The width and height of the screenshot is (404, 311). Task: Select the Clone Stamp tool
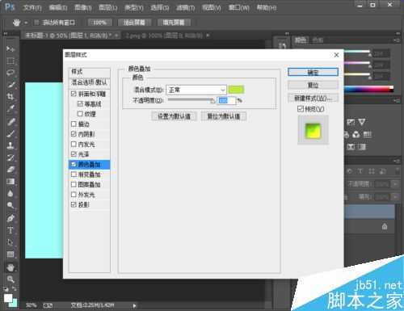[x=11, y=145]
